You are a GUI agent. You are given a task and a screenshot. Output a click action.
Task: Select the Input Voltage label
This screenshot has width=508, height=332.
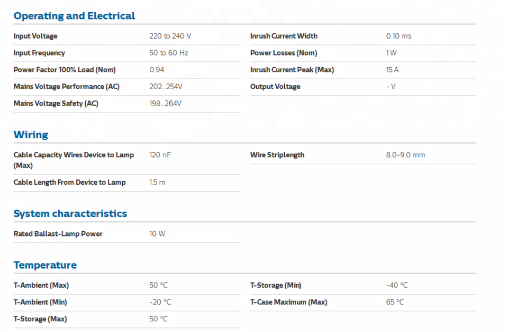coord(35,36)
